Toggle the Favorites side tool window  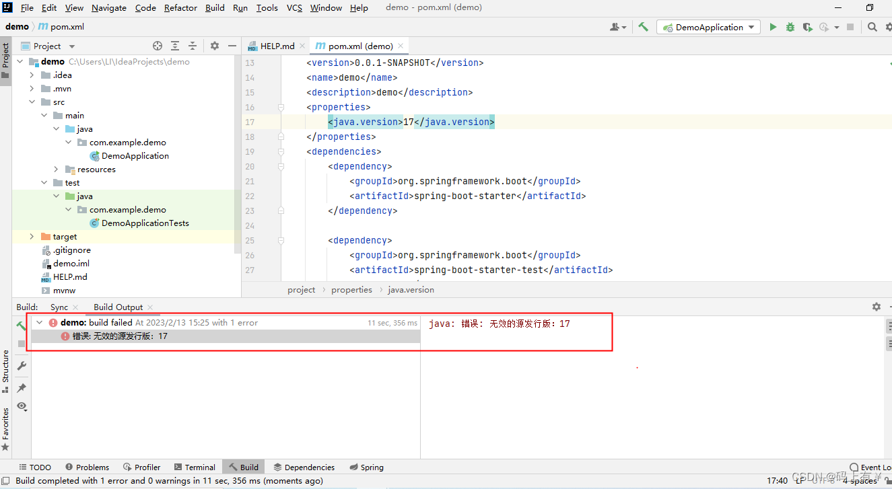pos(5,429)
